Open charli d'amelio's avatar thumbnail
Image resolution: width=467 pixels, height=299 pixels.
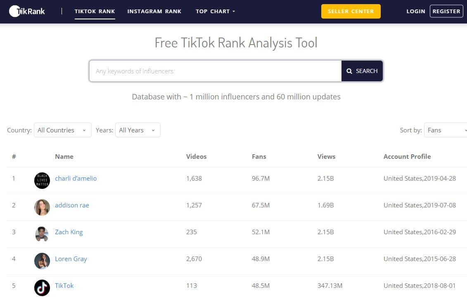(42, 180)
